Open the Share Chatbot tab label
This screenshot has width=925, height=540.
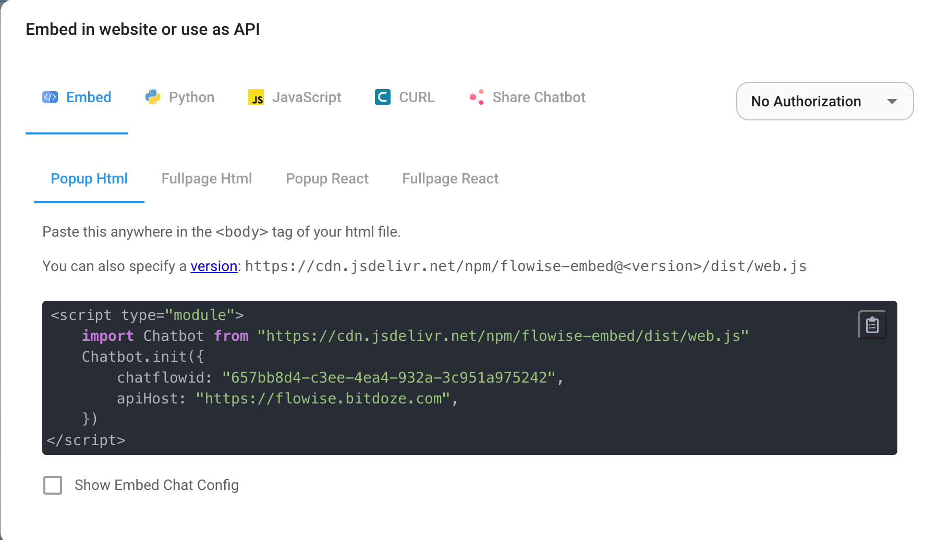coord(539,97)
